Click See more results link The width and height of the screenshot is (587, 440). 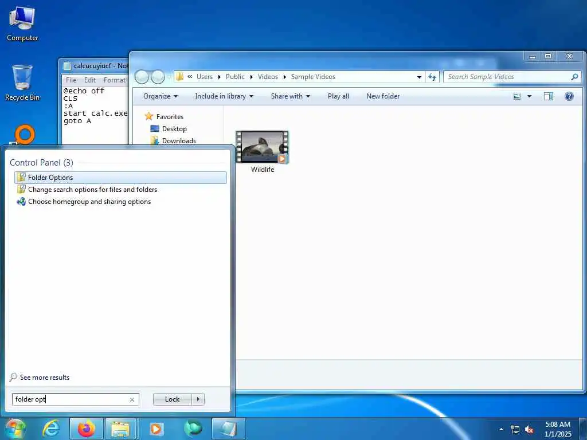45,378
